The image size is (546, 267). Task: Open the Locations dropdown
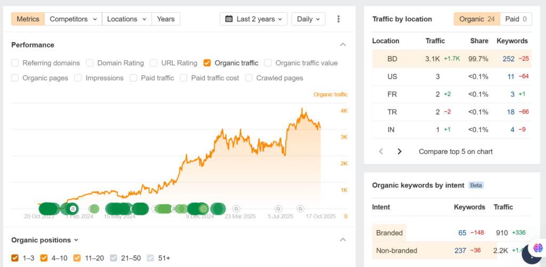(x=127, y=19)
